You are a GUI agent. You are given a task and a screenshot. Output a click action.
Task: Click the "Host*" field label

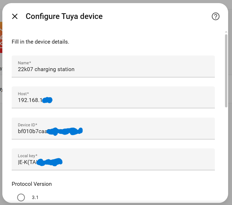point(23,94)
